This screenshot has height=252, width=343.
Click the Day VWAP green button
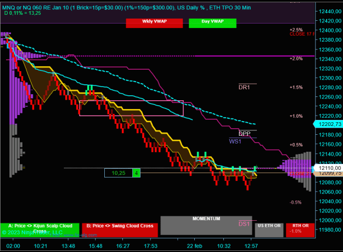tap(212, 23)
